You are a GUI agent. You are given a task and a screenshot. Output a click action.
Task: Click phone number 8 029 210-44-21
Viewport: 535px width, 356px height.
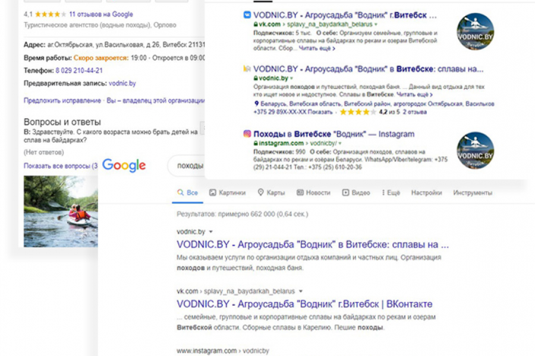79,71
